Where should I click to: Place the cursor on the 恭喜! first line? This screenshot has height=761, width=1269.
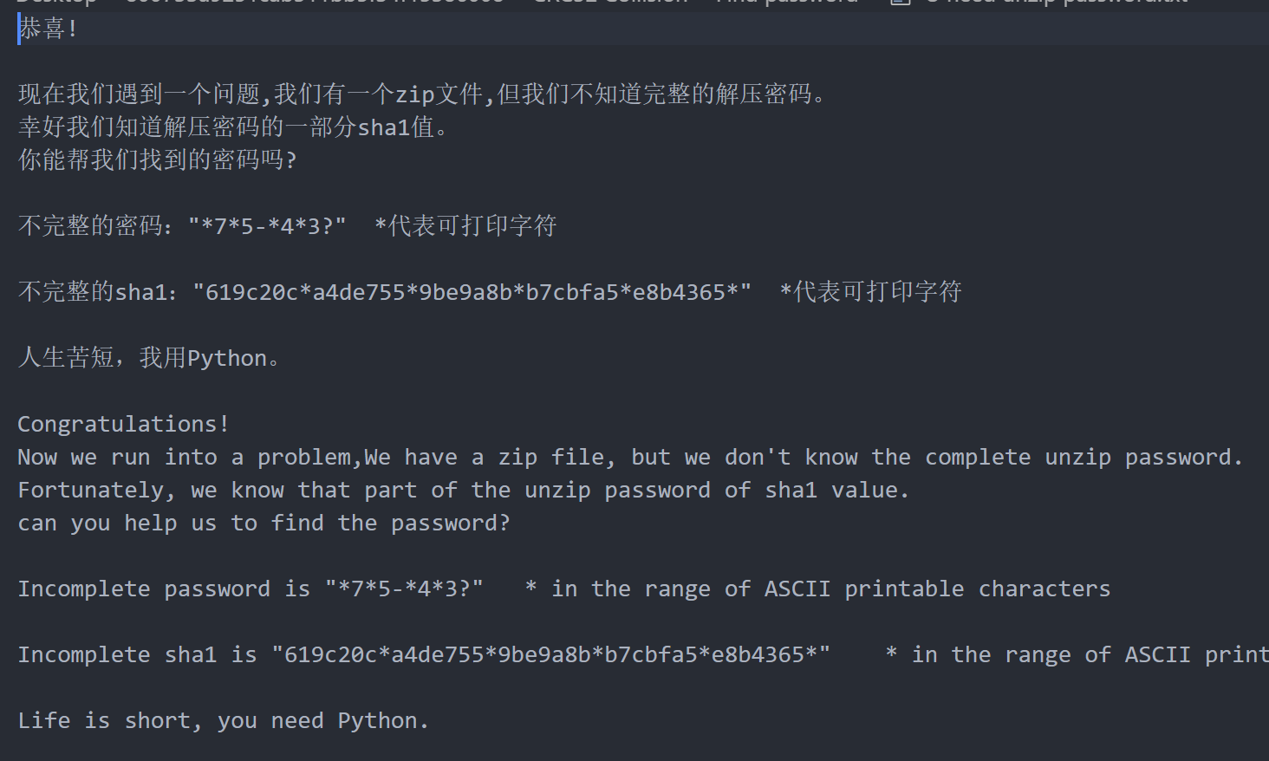48,29
